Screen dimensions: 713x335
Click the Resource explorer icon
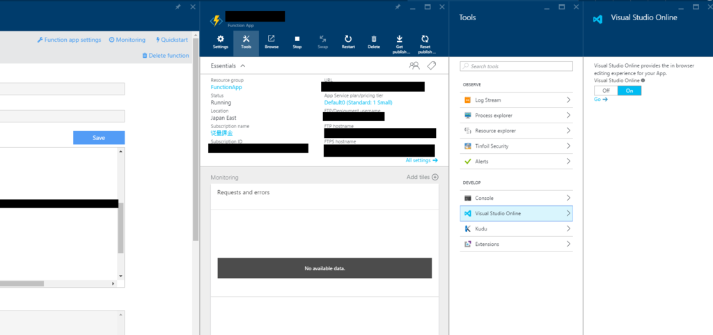point(467,131)
